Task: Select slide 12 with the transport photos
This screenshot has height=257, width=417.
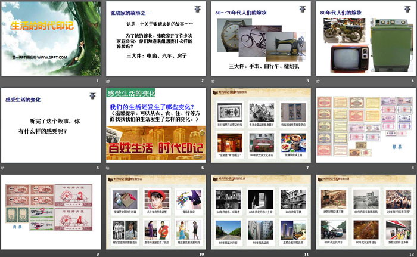Action: click(x=366, y=211)
